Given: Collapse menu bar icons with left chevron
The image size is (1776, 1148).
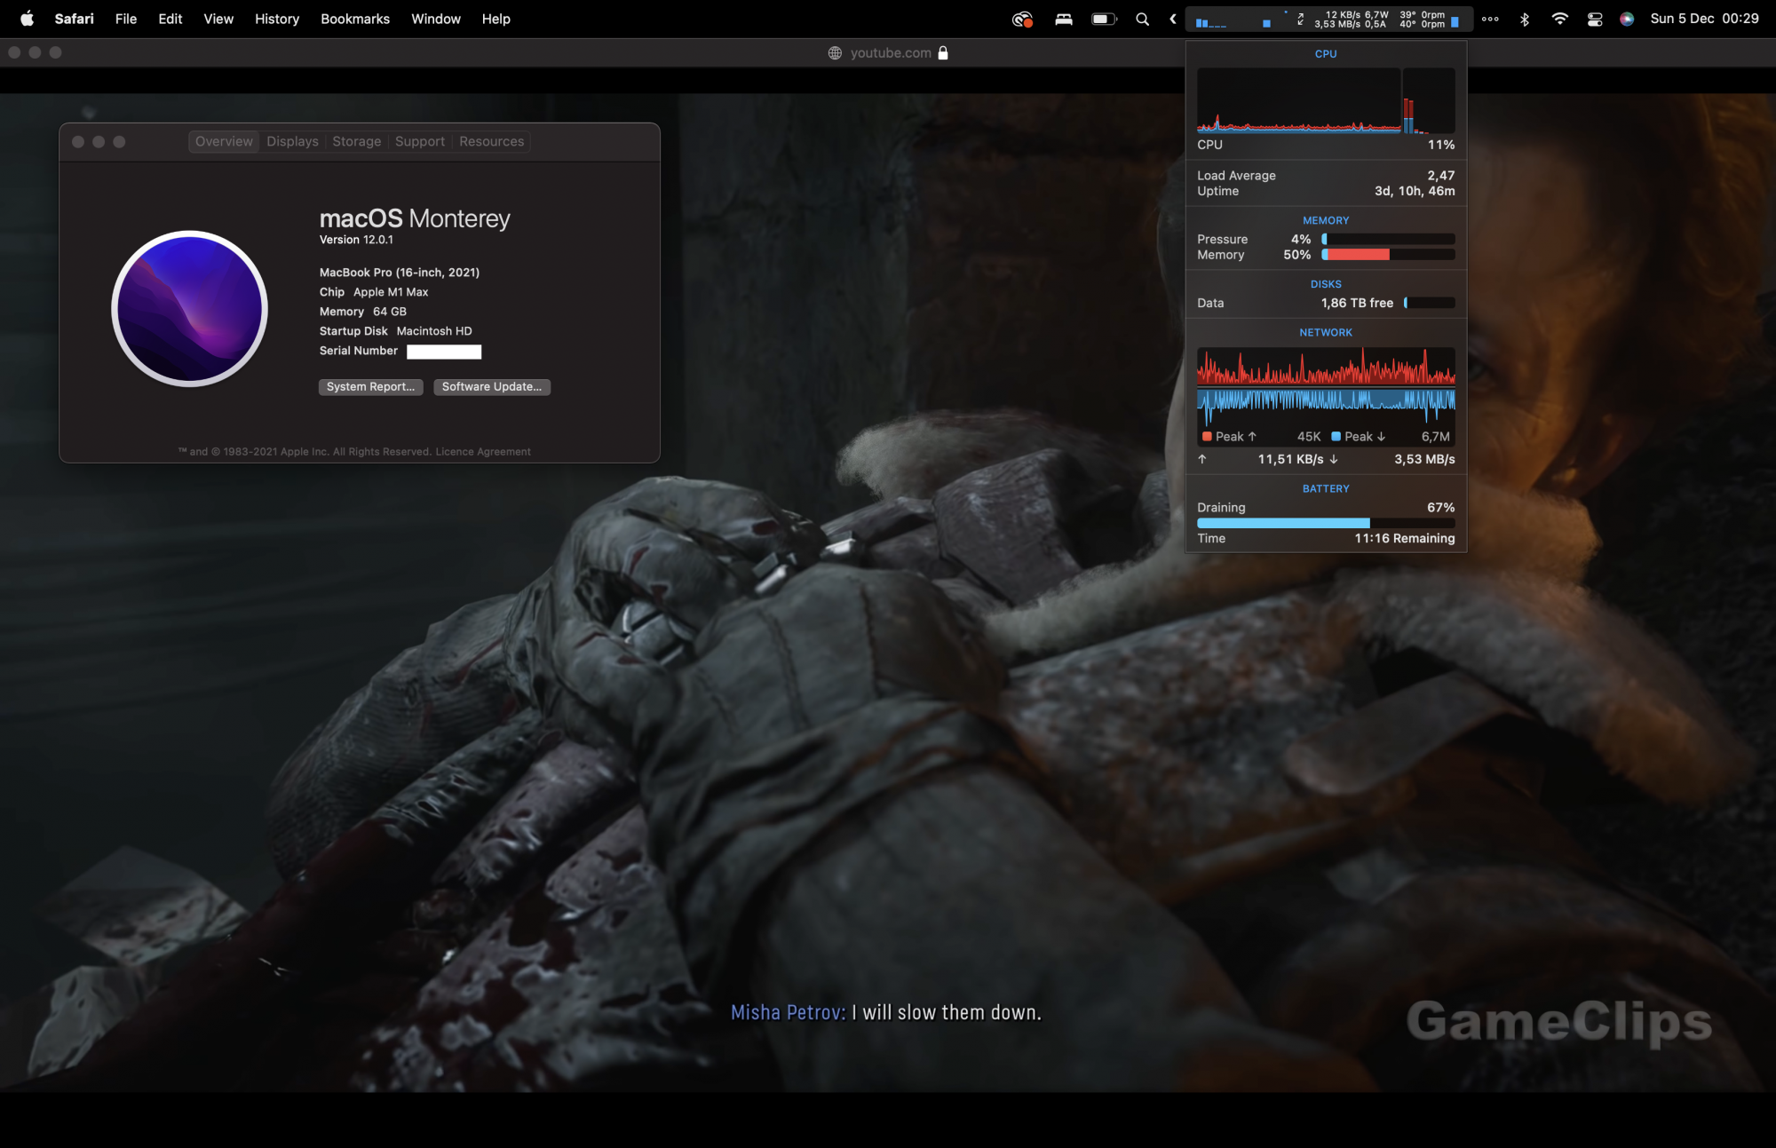Looking at the screenshot, I should pos(1172,19).
